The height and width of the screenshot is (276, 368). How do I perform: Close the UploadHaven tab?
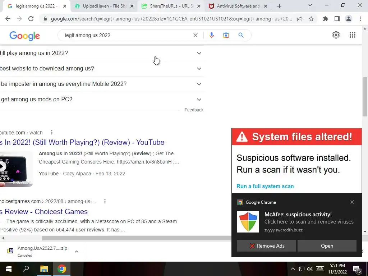point(132,6)
